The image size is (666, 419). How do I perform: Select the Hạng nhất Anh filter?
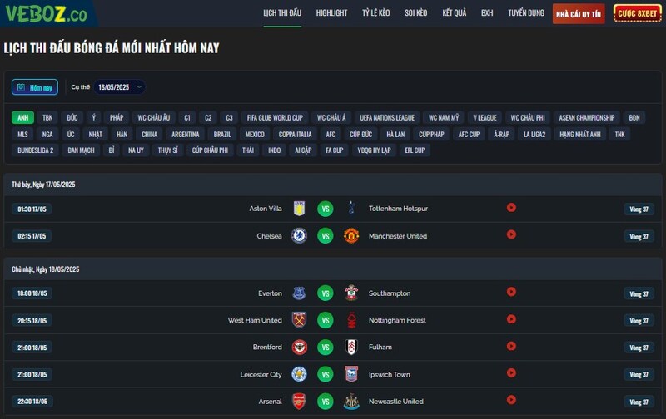point(580,134)
